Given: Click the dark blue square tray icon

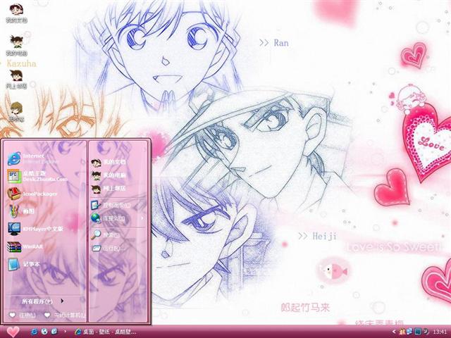Looking at the screenshot, I should tap(418, 332).
